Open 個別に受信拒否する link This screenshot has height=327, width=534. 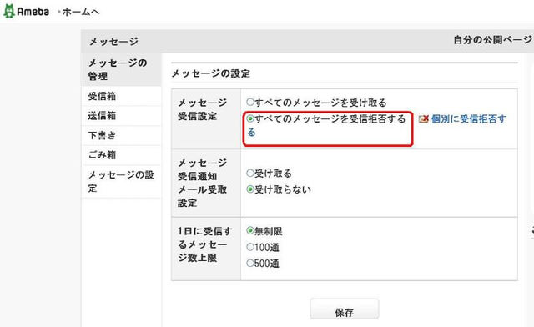click(x=469, y=119)
